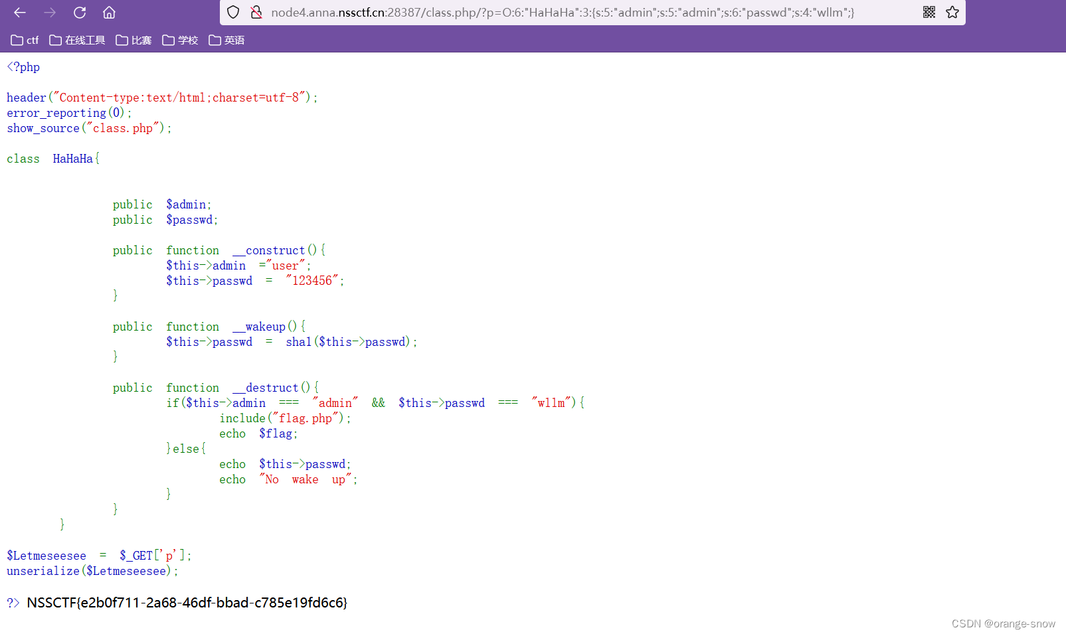Click the public $admin declaration
This screenshot has width=1066, height=636.
pyautogui.click(x=162, y=204)
